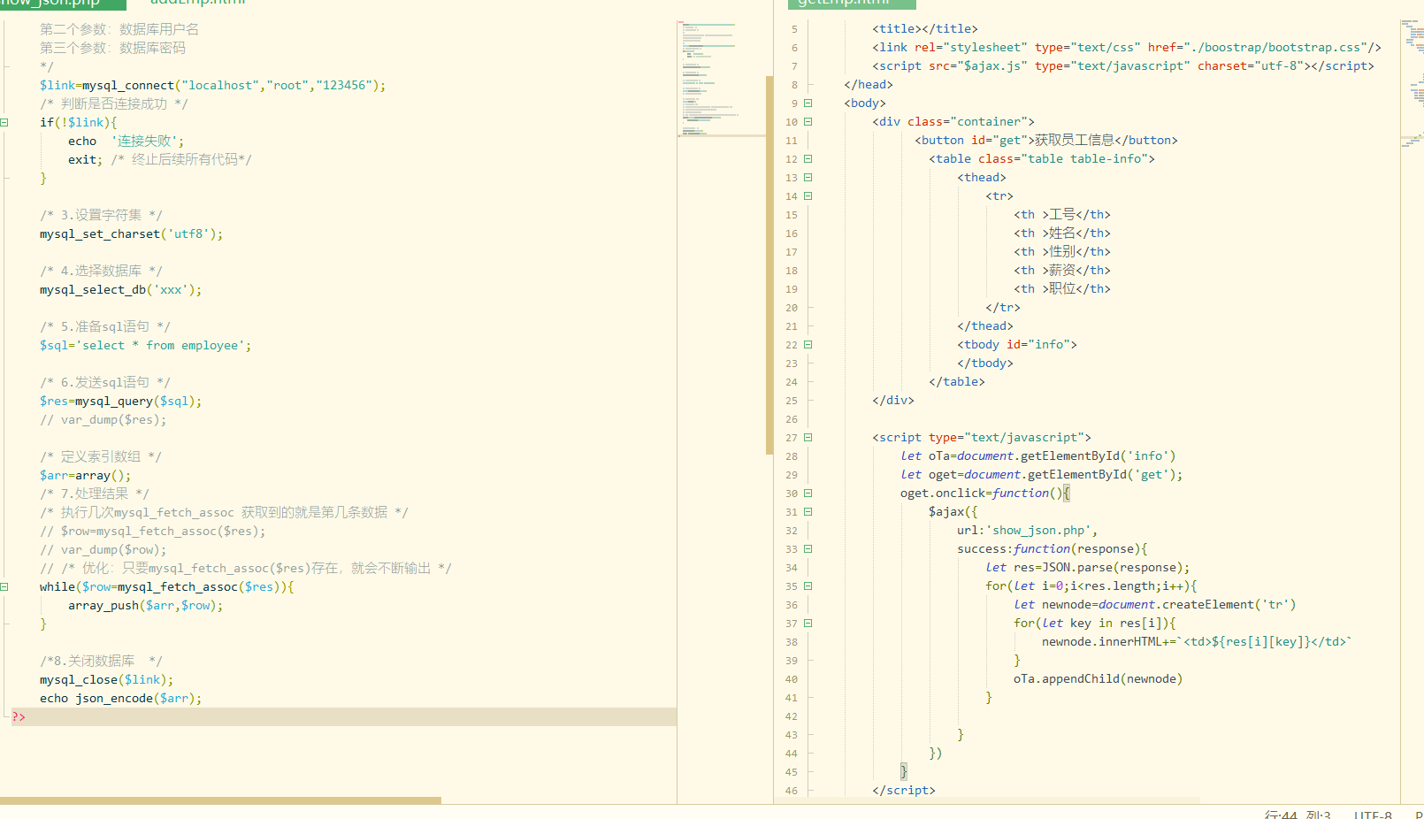Collapse the thead fold at line 13

(808, 178)
